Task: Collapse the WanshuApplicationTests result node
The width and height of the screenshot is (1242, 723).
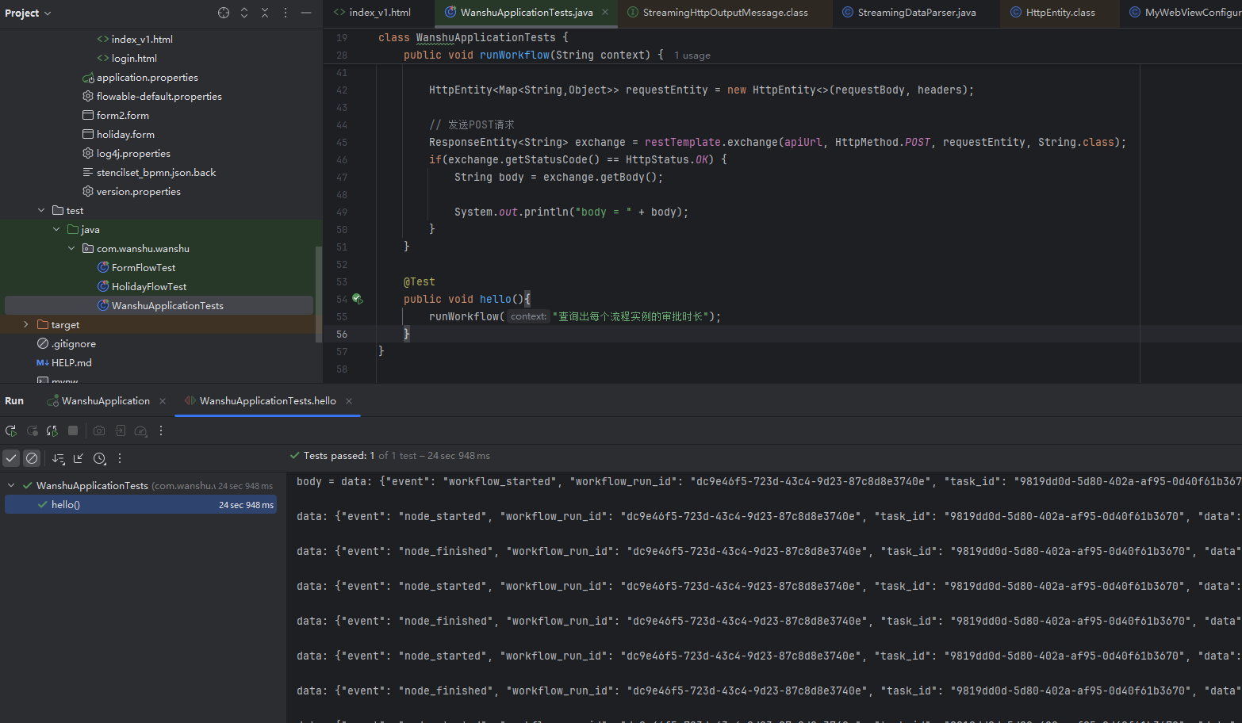Action: coord(11,485)
